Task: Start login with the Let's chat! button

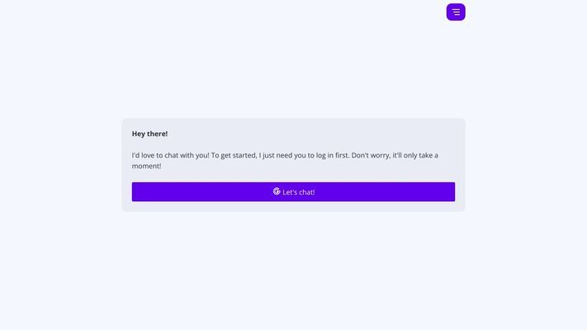Action: click(x=293, y=192)
